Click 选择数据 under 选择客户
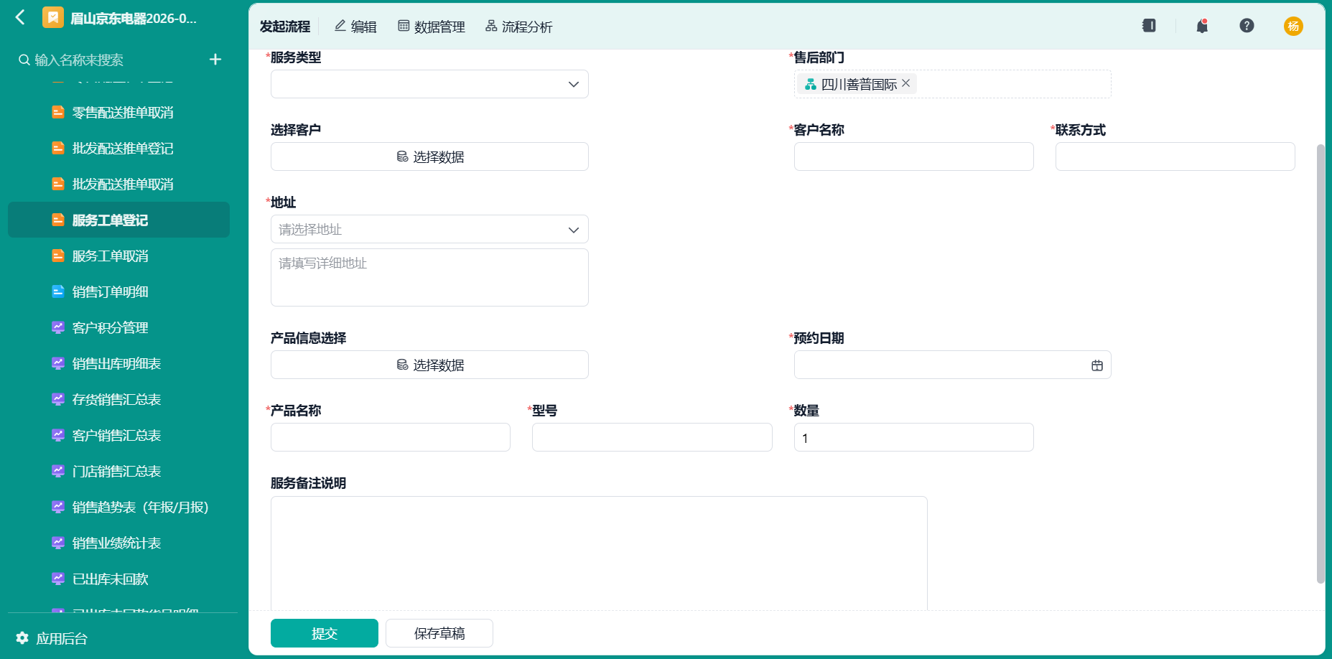This screenshot has width=1332, height=659. point(429,156)
